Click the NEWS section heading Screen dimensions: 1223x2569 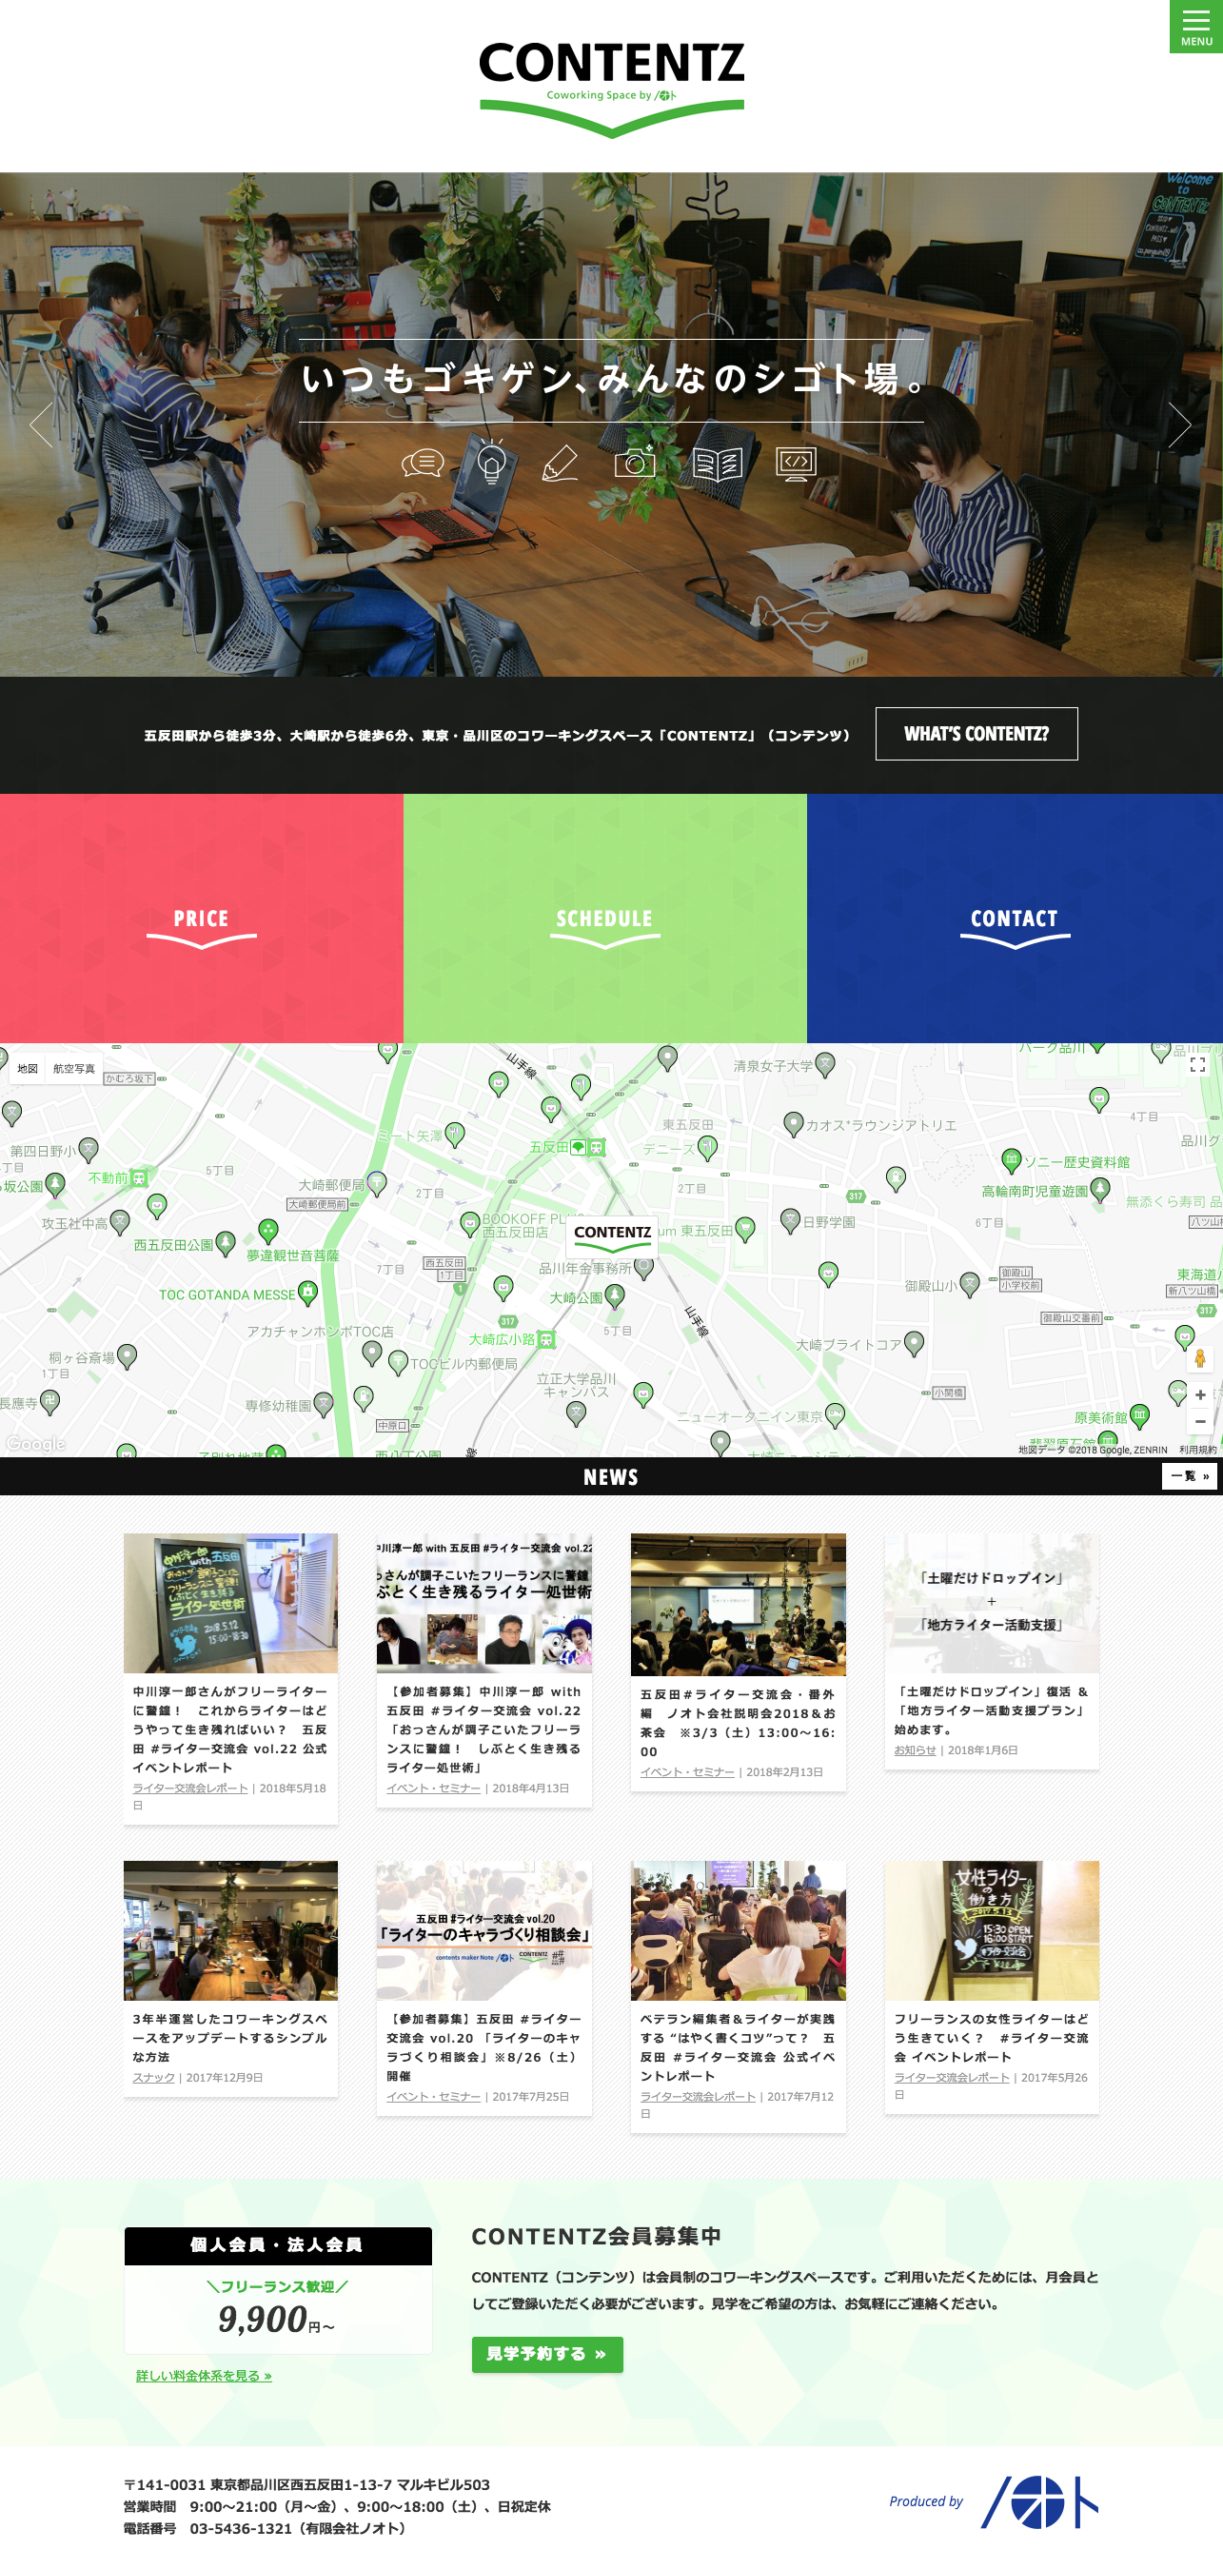tap(610, 1477)
